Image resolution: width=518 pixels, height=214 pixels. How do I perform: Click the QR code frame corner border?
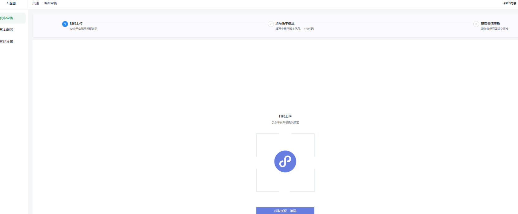point(257,134)
